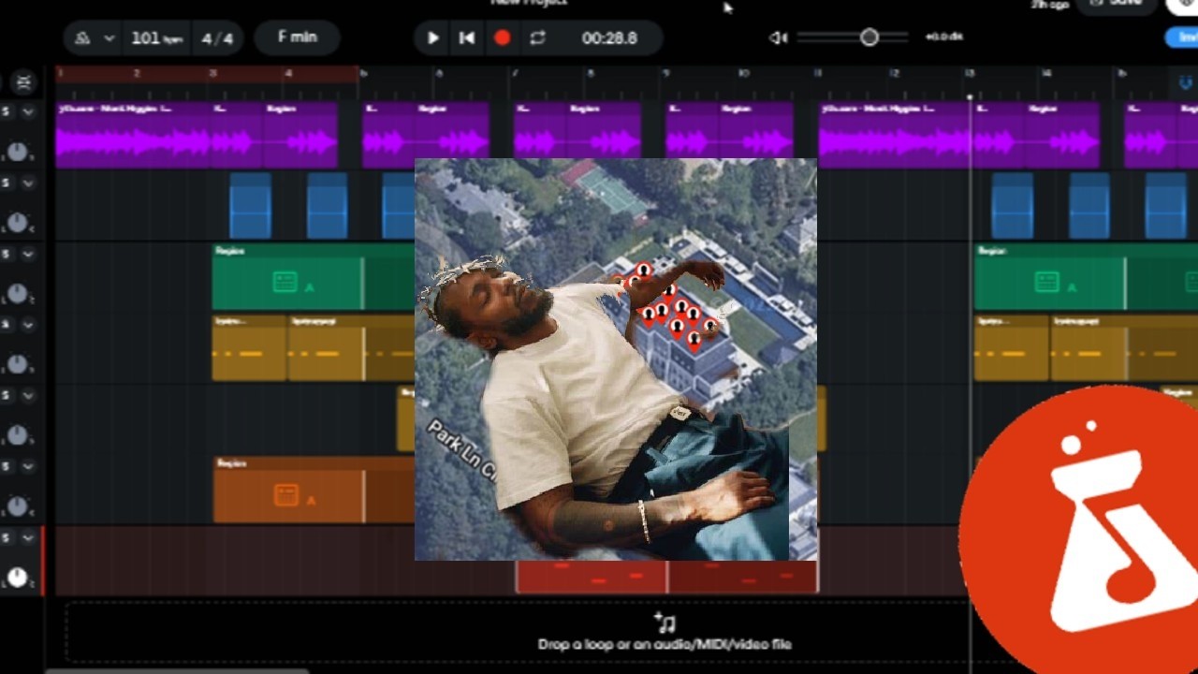Adjust the second yellow track pan knob
The width and height of the screenshot is (1198, 674).
coord(18,435)
